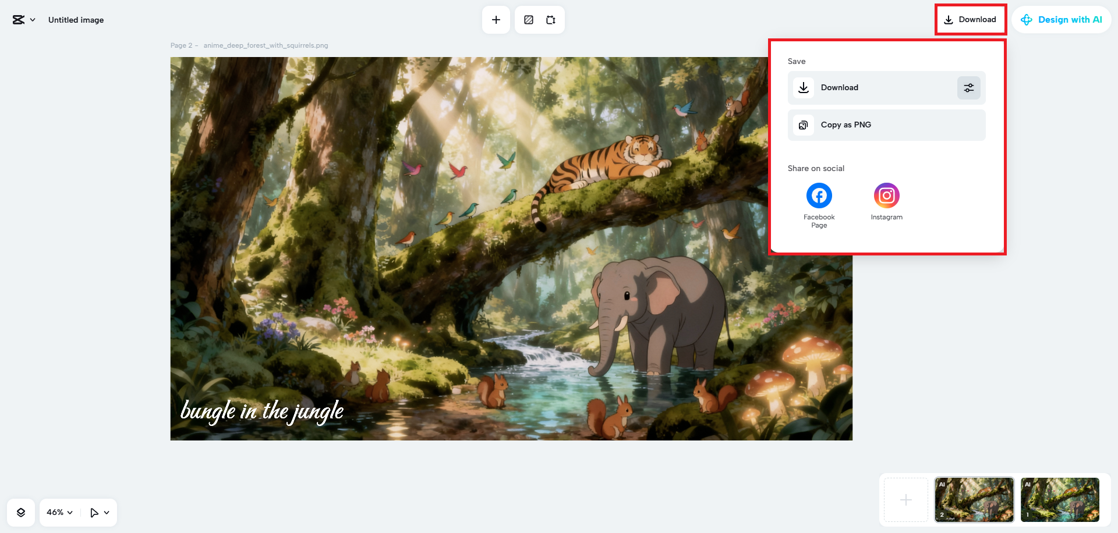Open download settings sliders icon
The width and height of the screenshot is (1118, 533).
969,88
